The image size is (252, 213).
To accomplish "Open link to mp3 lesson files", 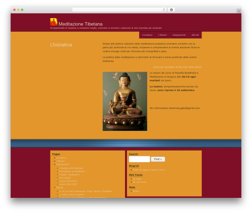I will coord(177,67).
